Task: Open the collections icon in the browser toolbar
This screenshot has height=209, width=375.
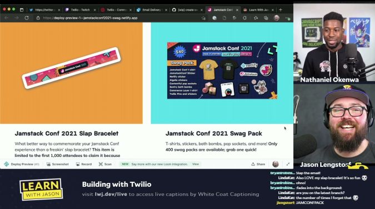Action: tap(266, 18)
